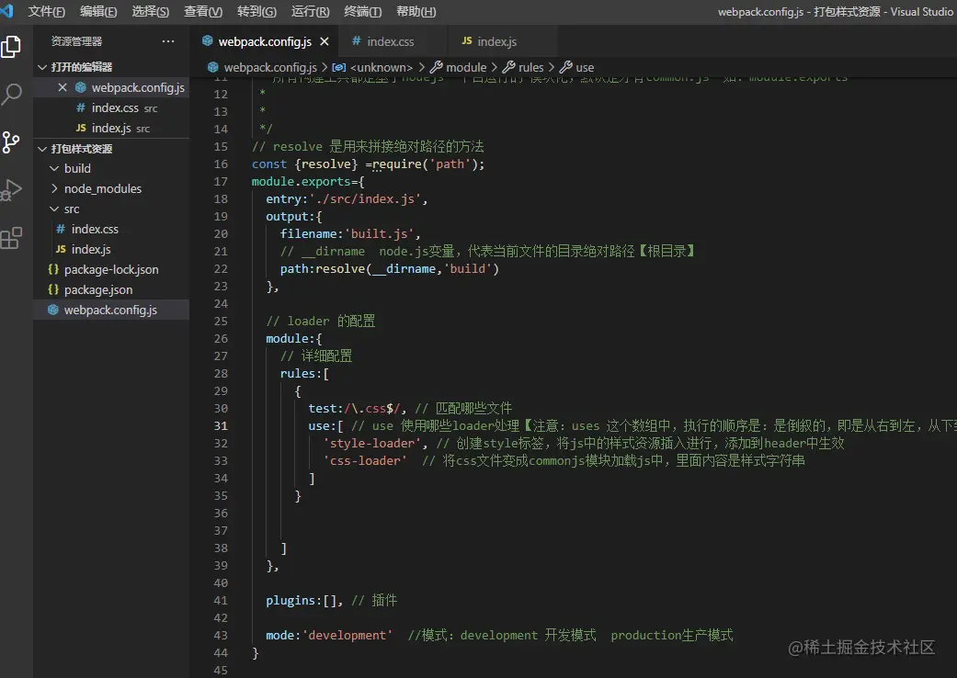This screenshot has width=957, height=678.
Task: Open index.js under src folder
Action: click(x=111, y=249)
